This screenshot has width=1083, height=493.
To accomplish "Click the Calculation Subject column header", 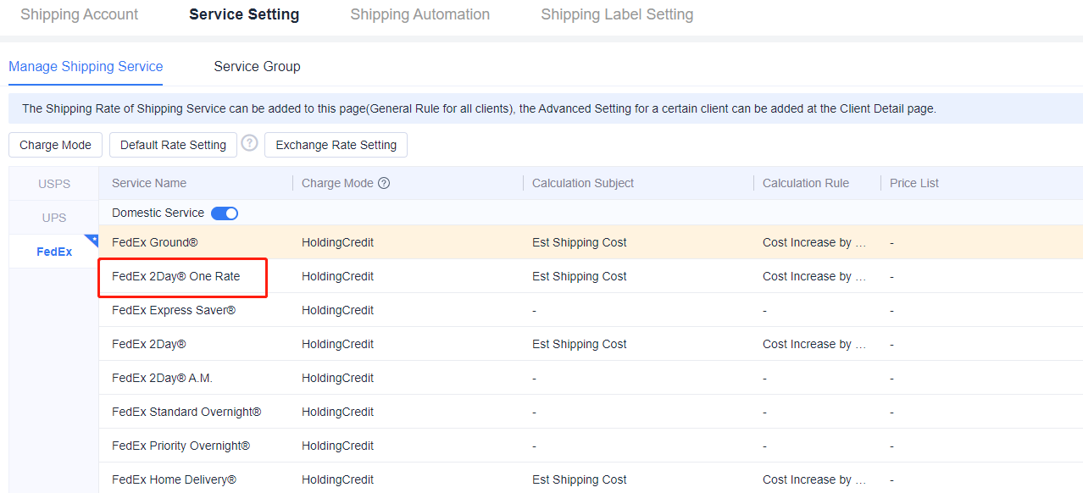I will coord(583,183).
